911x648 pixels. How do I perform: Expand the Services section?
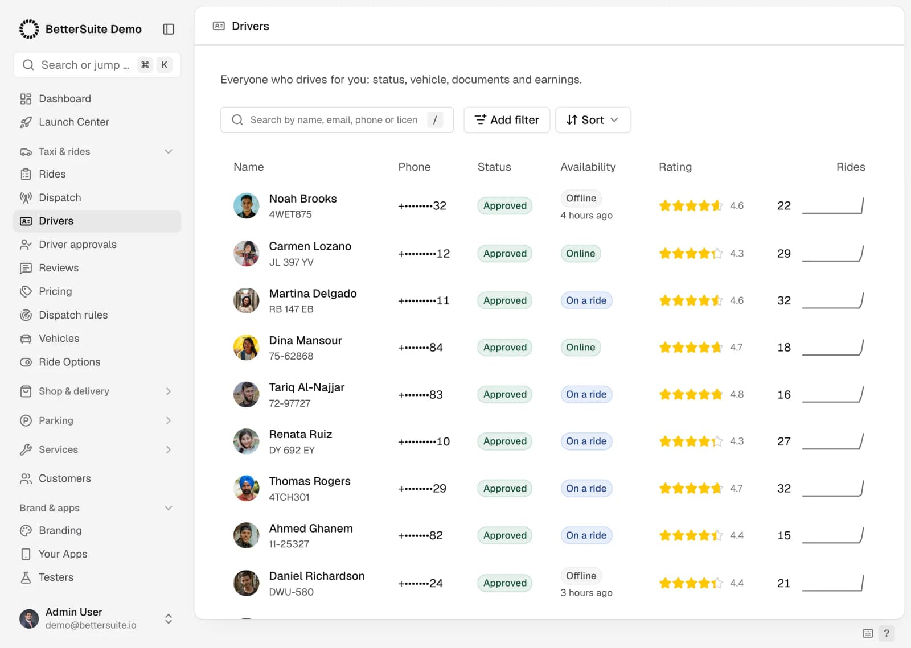(169, 449)
